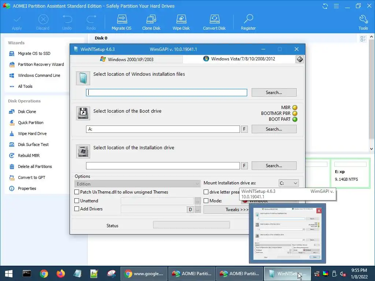Click the WinNTSetup disk icon beside tabs
Screen dimensions: 375x281
click(300, 59)
